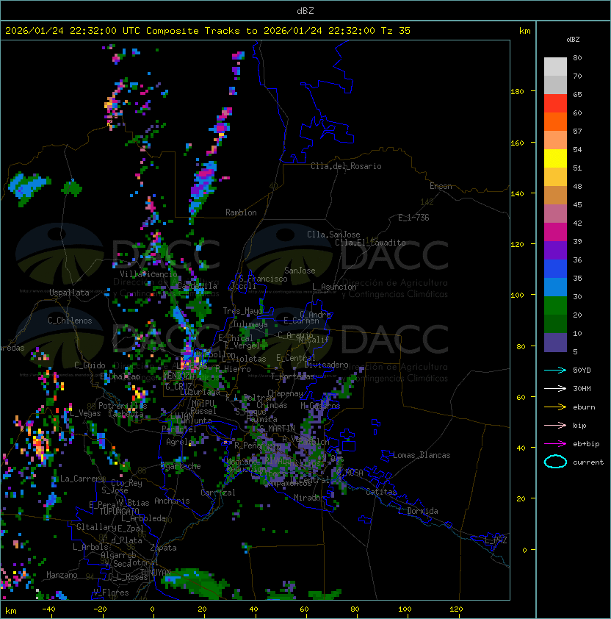Click the yellow eburn arrow in legend
The height and width of the screenshot is (619, 611).
[555, 407]
